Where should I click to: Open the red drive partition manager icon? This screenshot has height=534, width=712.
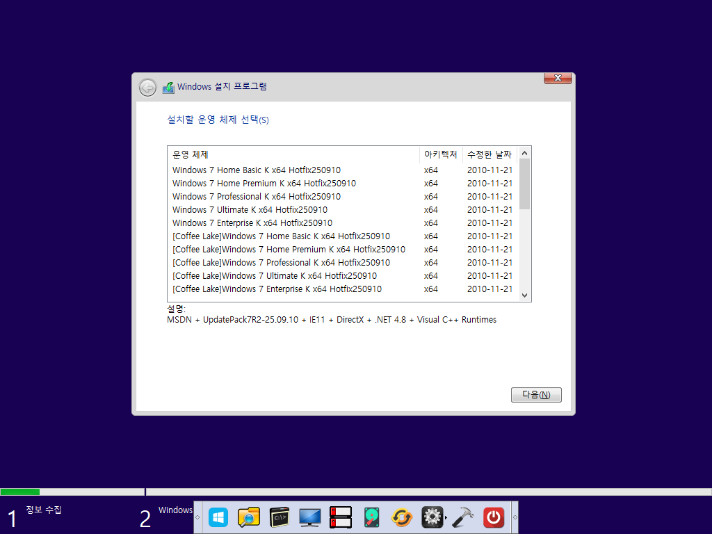pos(341,517)
